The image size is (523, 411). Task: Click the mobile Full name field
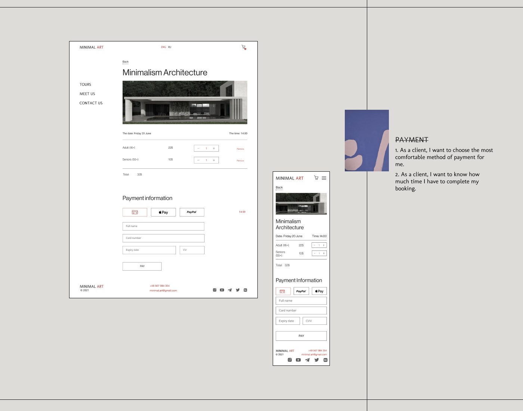click(x=301, y=301)
